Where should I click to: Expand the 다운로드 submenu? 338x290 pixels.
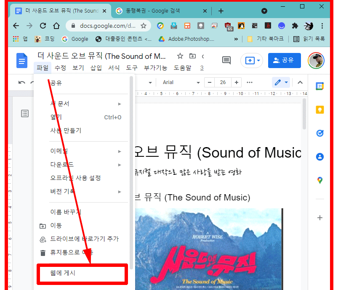click(82, 165)
